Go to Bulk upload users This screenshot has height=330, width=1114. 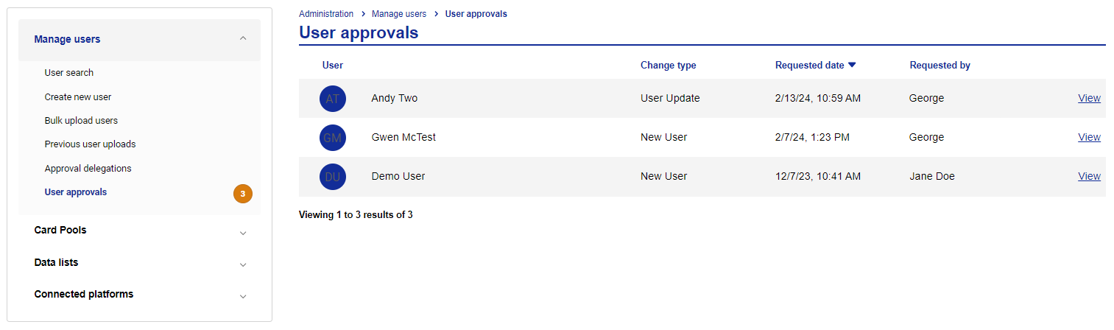point(81,120)
